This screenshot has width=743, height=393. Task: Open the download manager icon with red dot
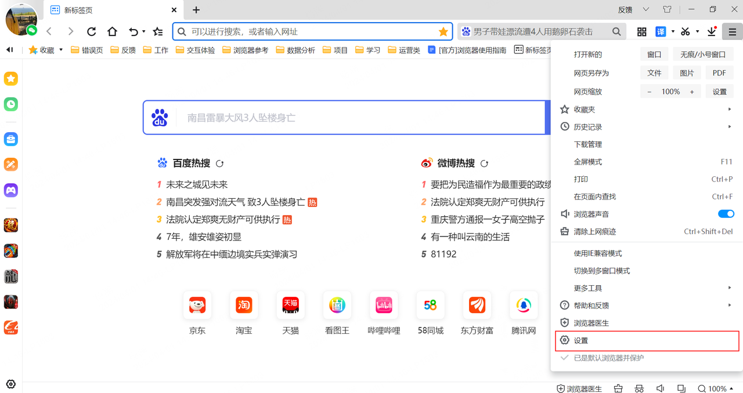[x=710, y=31]
